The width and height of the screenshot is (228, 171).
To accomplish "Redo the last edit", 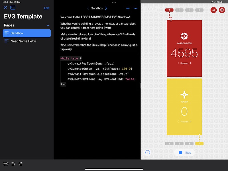I will tap(21, 164).
